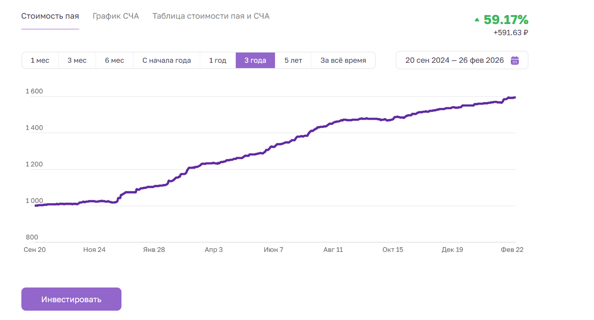Screen dimensions: 594x320
Task: Click the calendar icon in date range
Action: coord(515,61)
